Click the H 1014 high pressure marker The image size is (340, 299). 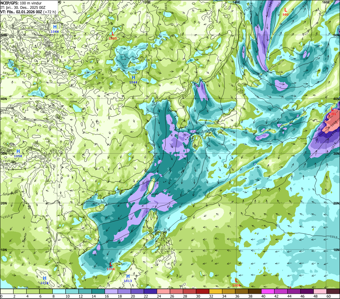click(45, 280)
